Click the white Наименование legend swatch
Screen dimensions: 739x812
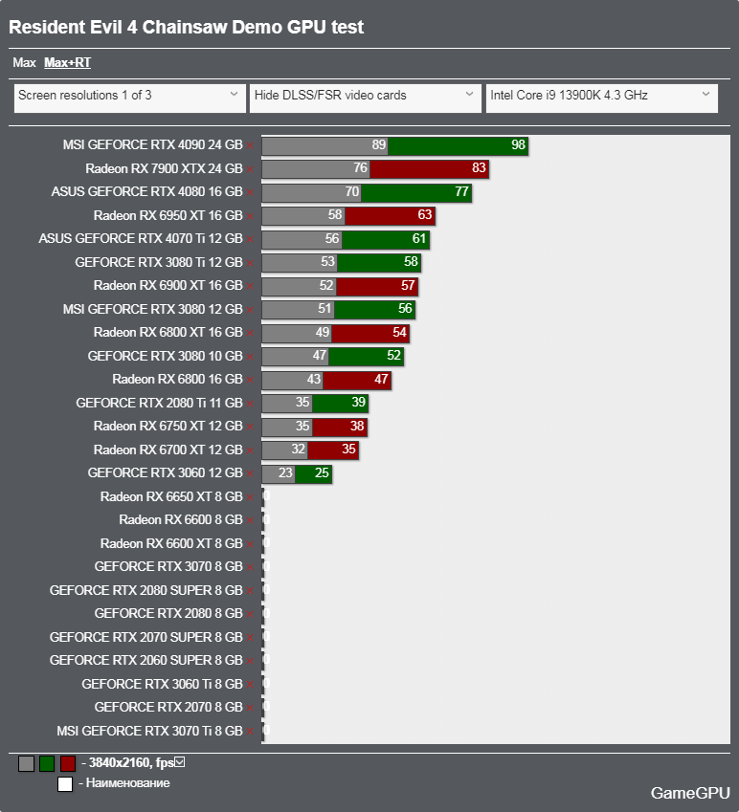pyautogui.click(x=65, y=784)
